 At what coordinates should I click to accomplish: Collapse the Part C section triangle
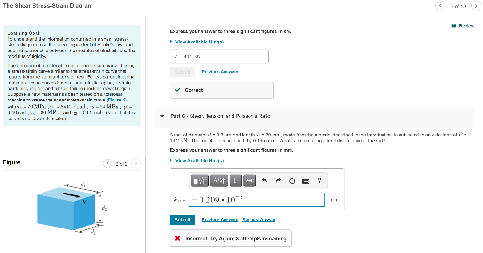point(162,116)
